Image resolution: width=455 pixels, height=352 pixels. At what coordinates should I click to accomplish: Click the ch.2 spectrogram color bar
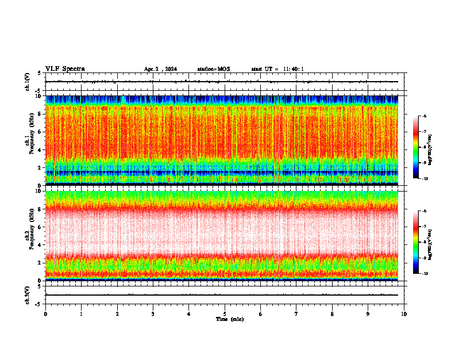click(x=415, y=242)
